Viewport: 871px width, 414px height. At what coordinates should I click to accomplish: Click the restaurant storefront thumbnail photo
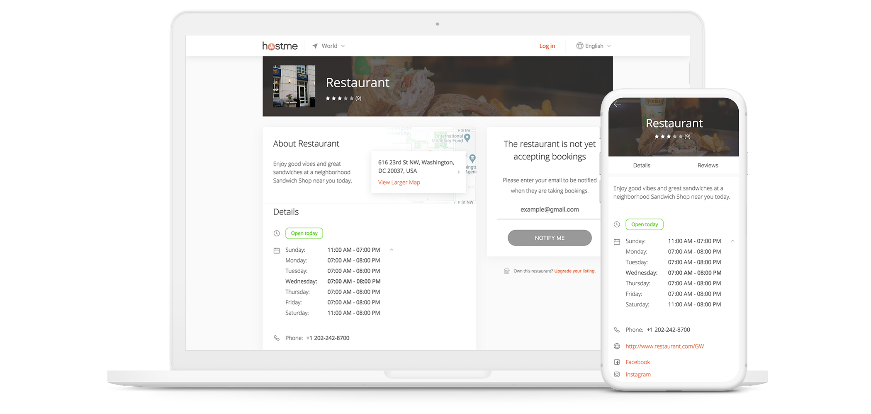pyautogui.click(x=294, y=86)
